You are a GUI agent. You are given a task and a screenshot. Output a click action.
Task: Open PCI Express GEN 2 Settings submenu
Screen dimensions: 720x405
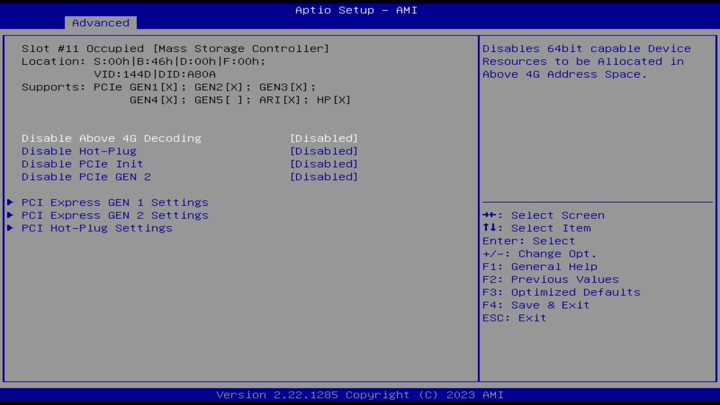[x=115, y=215]
